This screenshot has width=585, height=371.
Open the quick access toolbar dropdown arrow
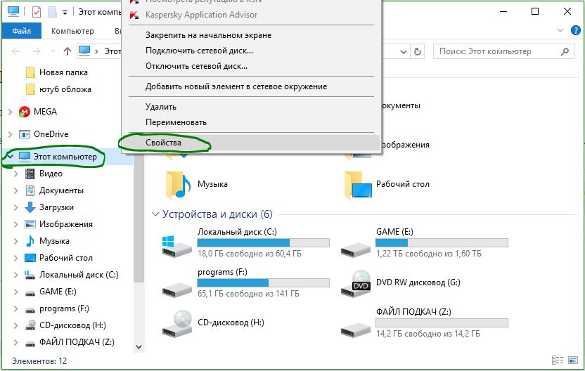[x=65, y=13]
